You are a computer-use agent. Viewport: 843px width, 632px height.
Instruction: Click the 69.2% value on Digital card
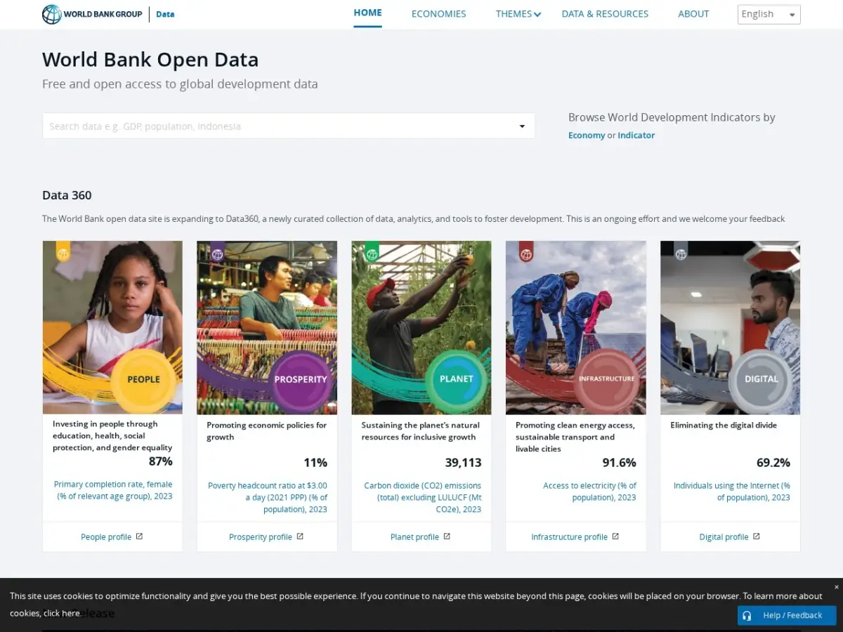point(773,463)
